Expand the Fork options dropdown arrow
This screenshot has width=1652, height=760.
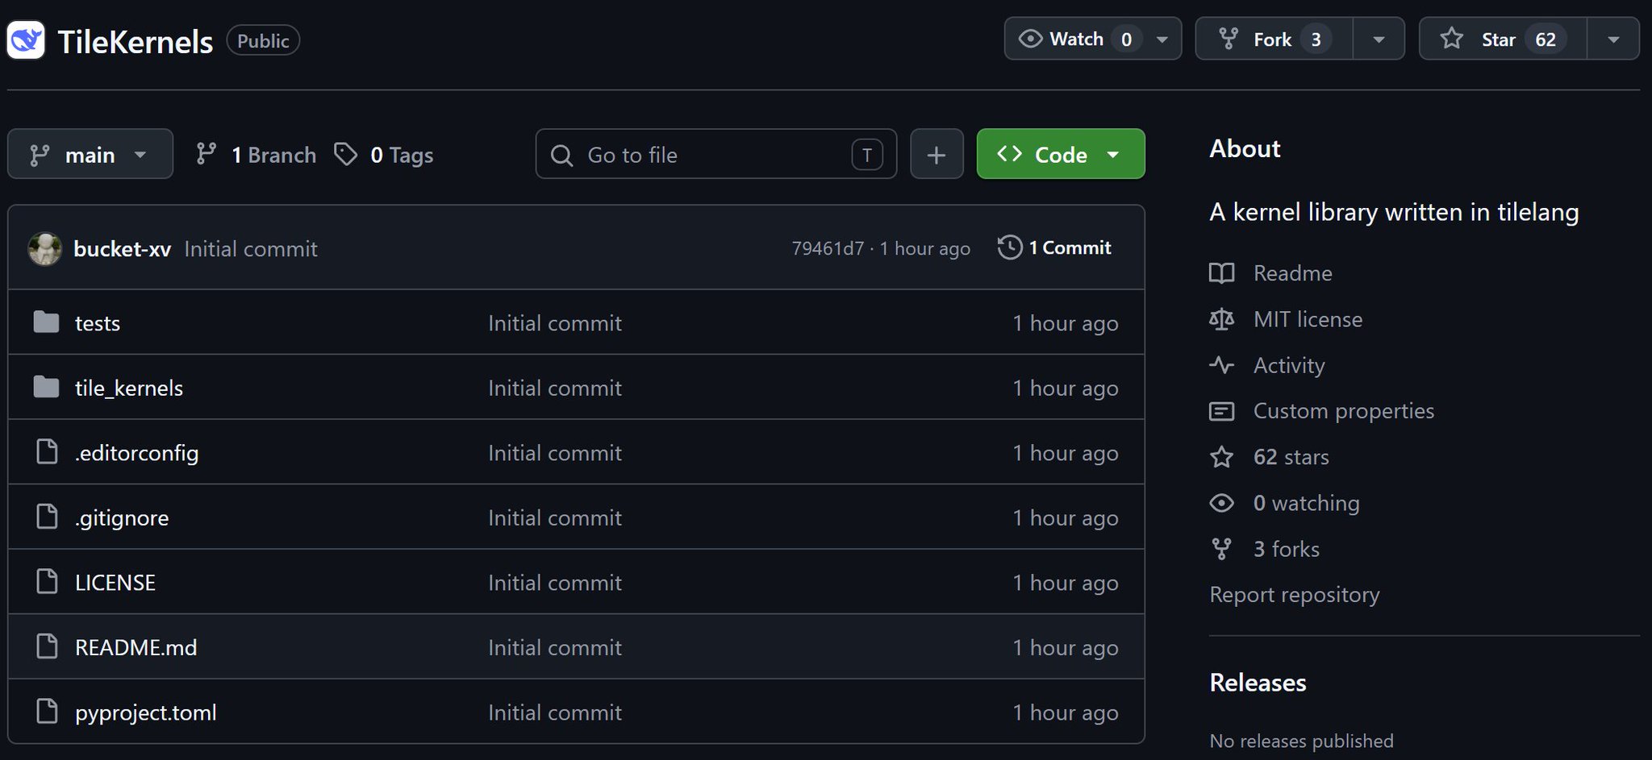point(1379,39)
